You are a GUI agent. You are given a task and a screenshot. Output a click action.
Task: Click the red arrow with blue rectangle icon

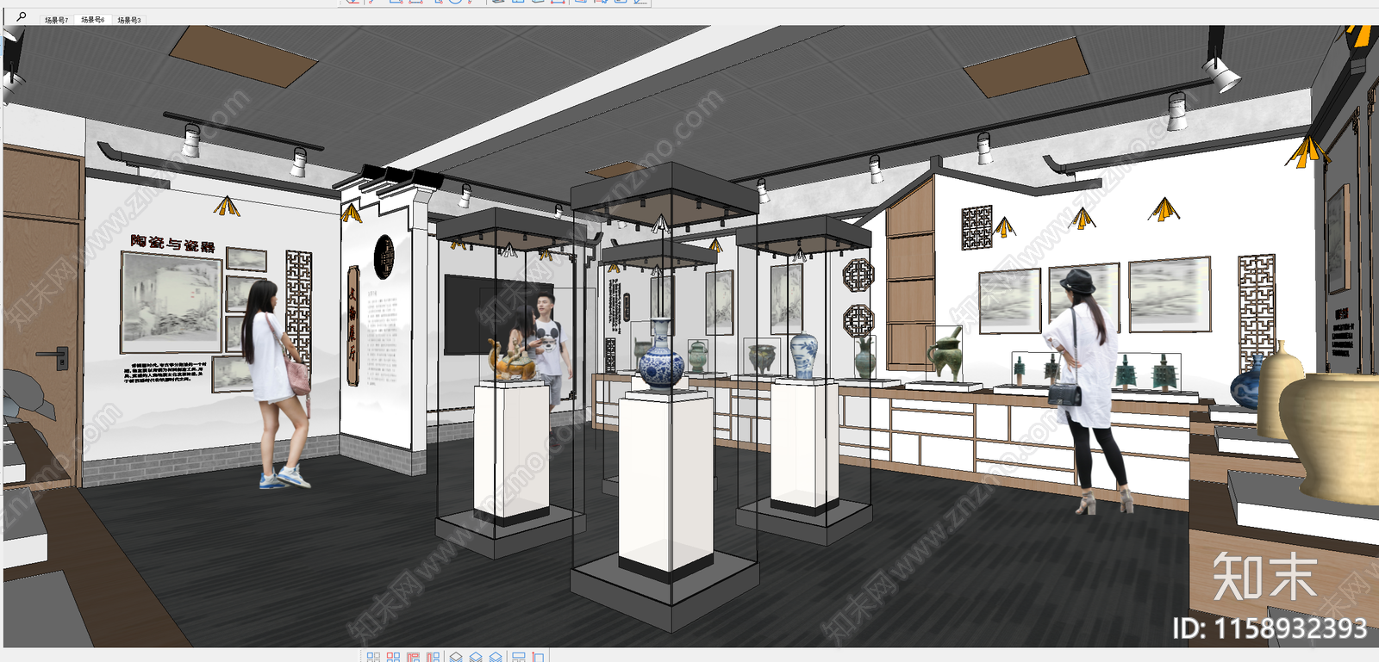tap(538, 657)
